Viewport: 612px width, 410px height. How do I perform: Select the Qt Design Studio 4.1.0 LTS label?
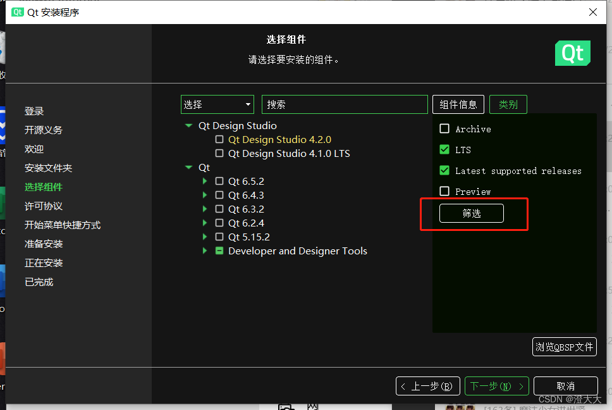(289, 153)
